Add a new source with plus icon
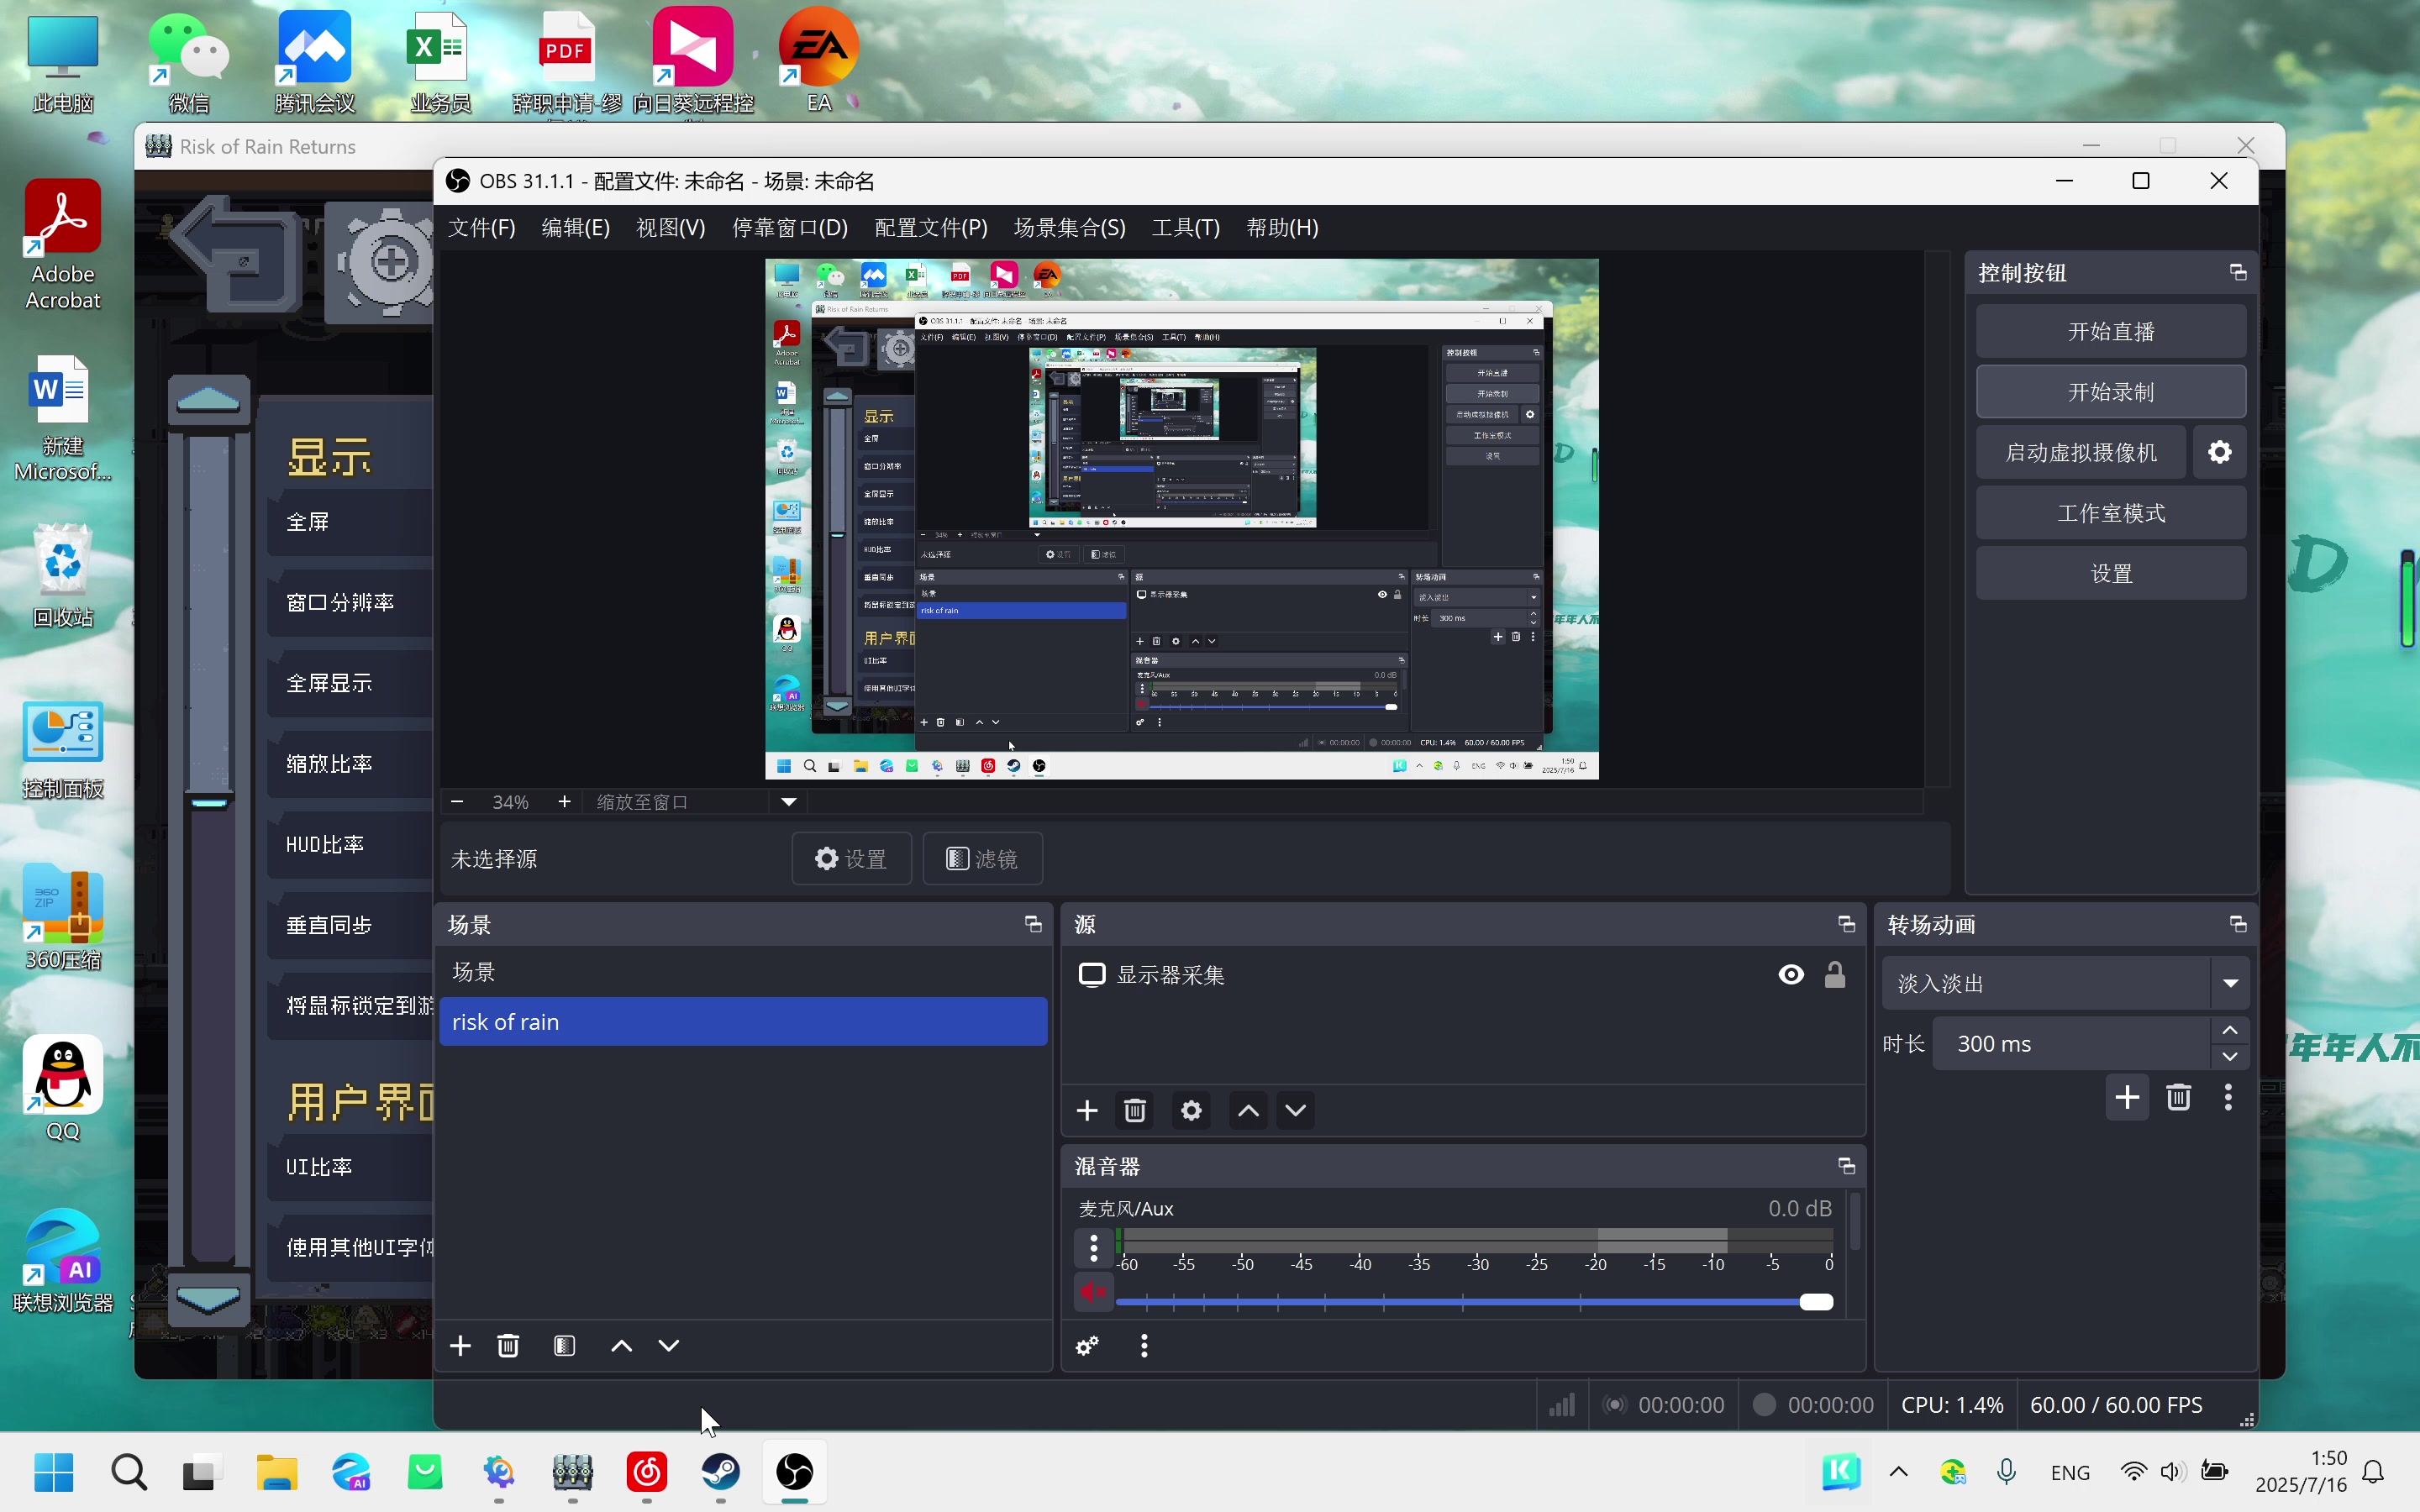The width and height of the screenshot is (2420, 1512). [x=1087, y=1111]
